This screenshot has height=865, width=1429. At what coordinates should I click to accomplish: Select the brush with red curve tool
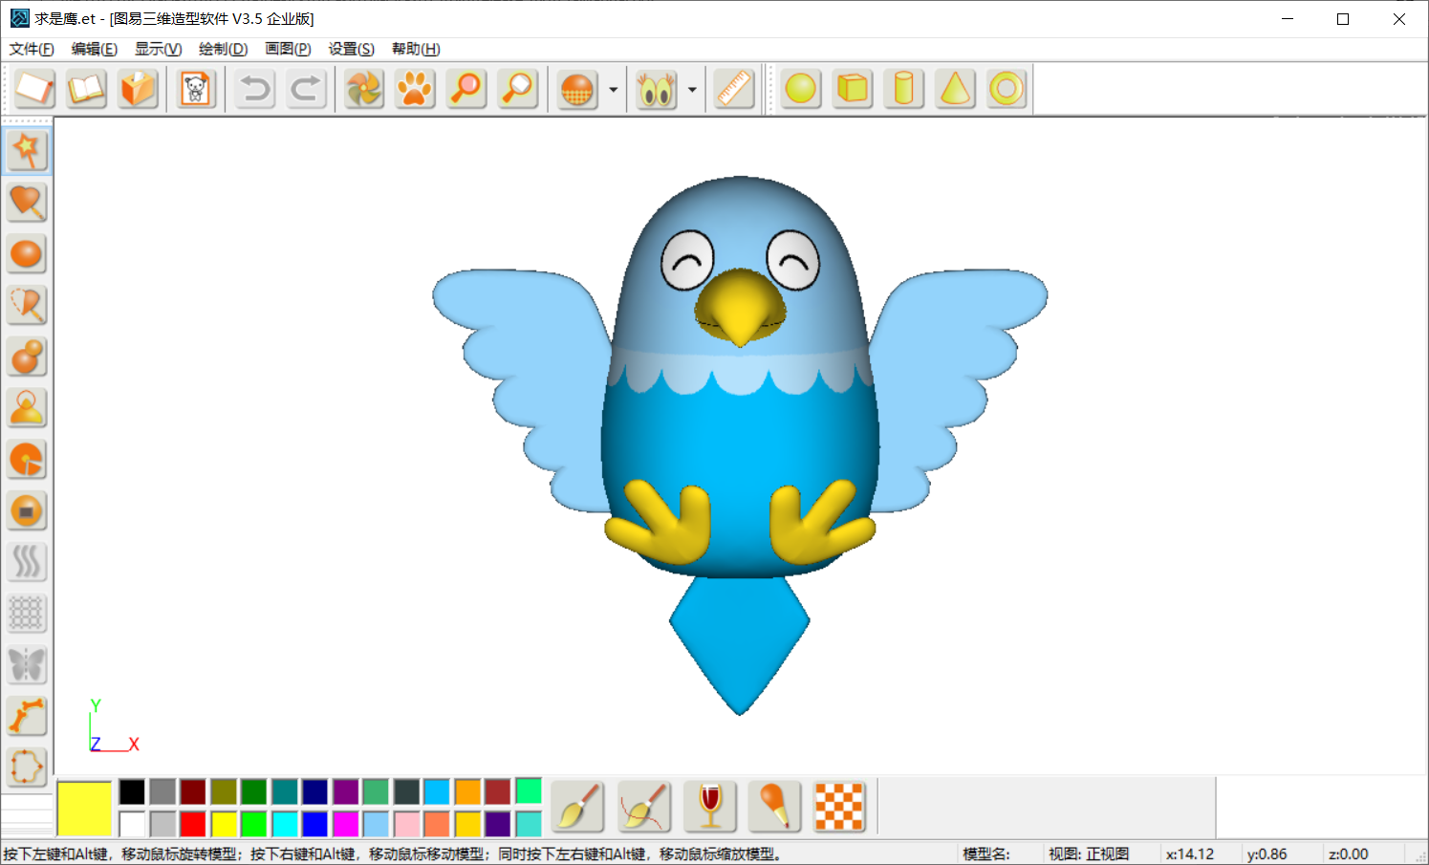pos(644,807)
